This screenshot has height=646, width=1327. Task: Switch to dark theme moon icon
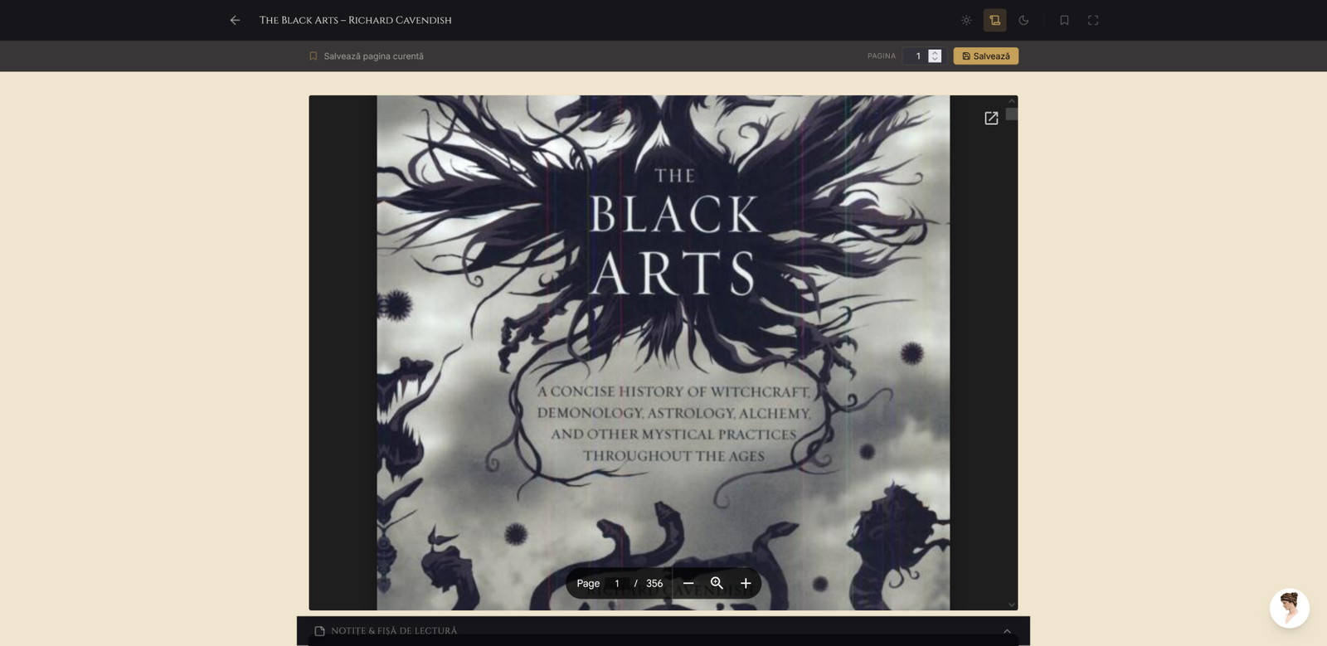tap(1023, 20)
